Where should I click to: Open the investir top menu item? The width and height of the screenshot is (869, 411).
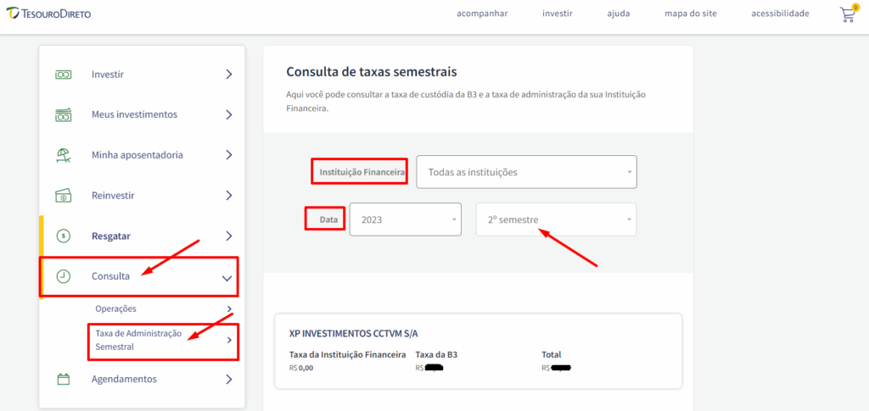(558, 14)
